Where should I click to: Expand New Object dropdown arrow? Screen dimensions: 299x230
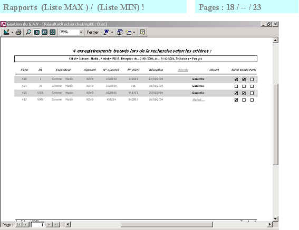[x=134, y=32]
